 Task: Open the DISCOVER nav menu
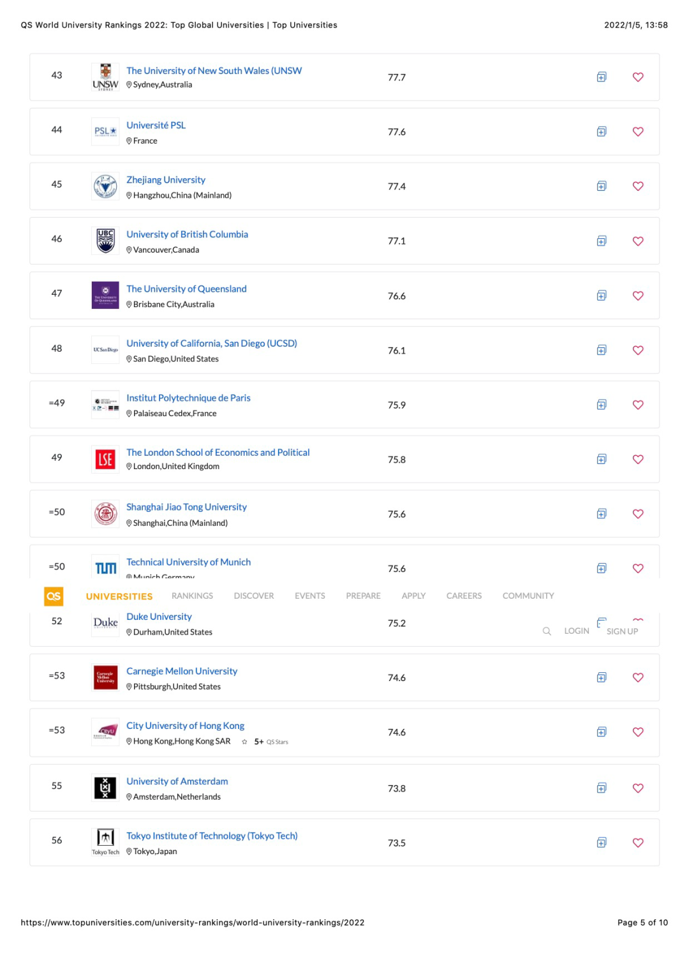click(254, 596)
